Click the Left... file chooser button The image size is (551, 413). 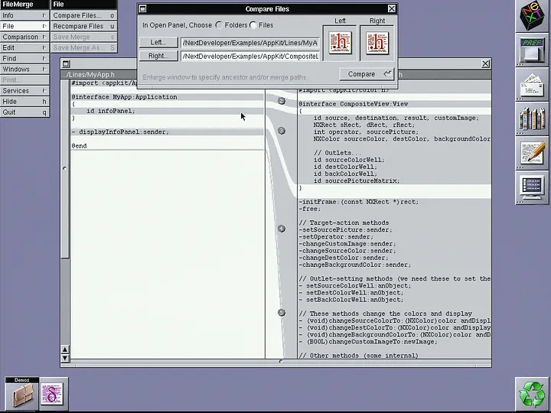158,42
